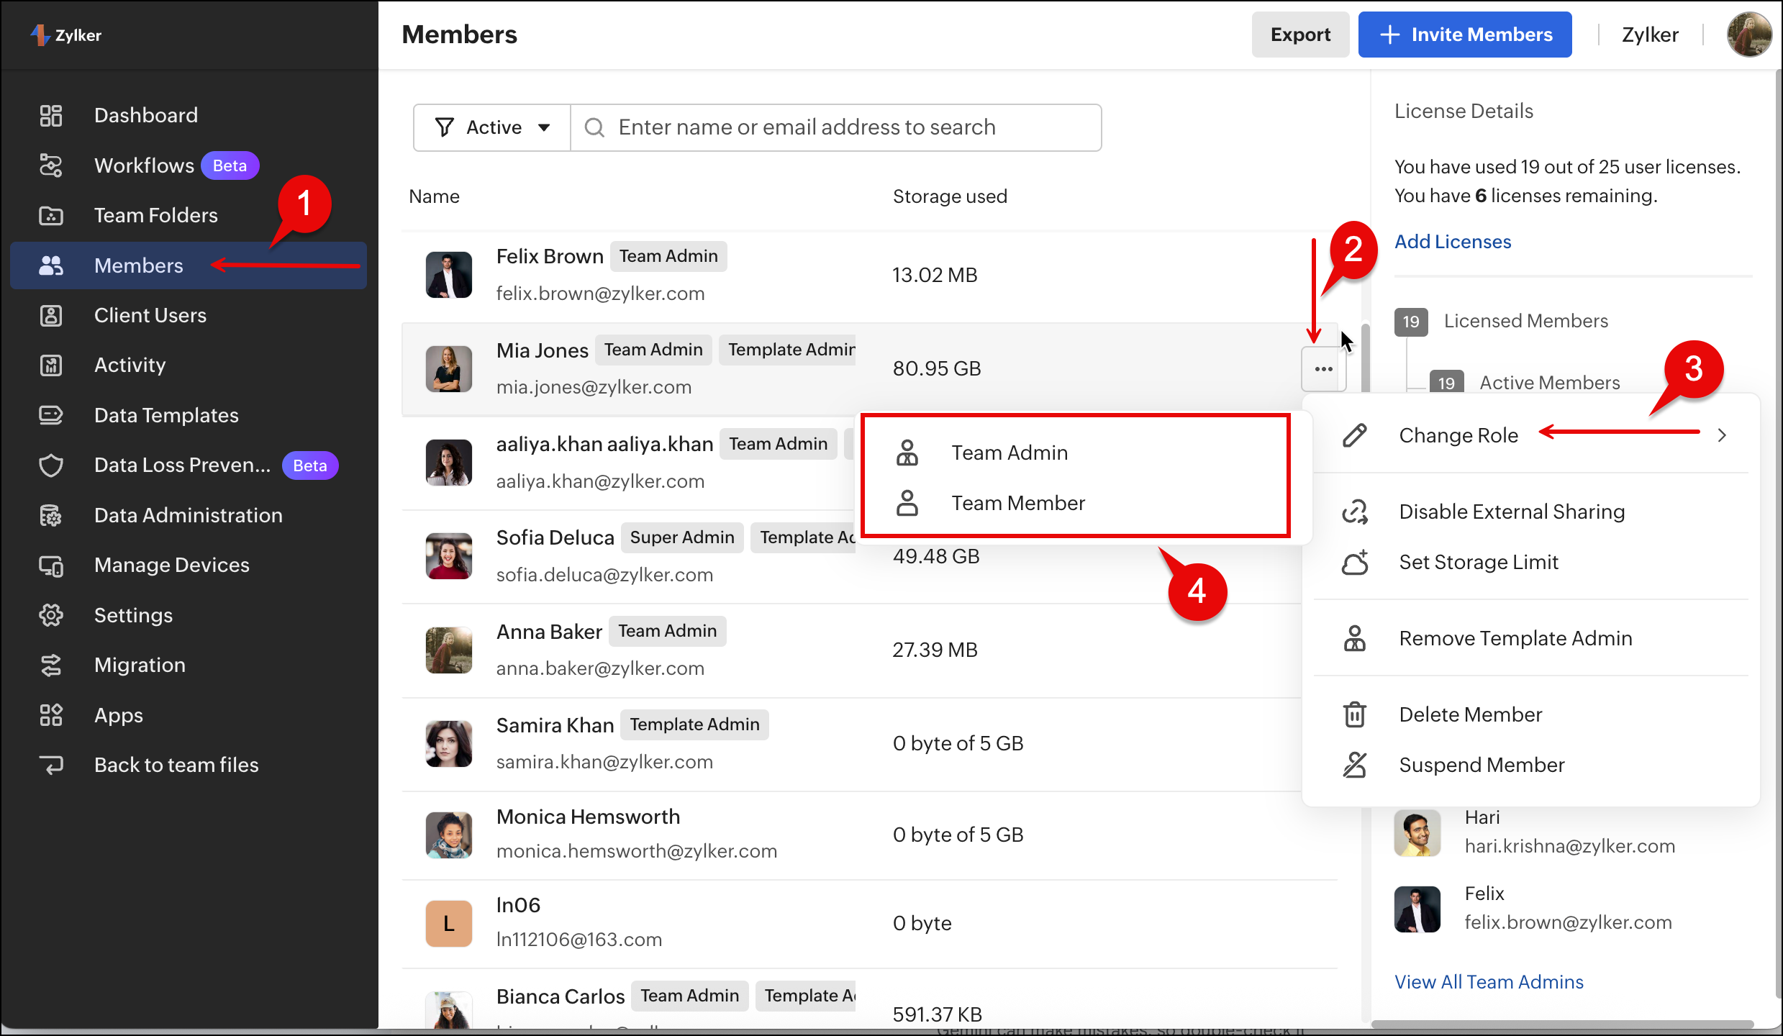
Task: Open the Manage Devices icon
Action: coord(51,565)
